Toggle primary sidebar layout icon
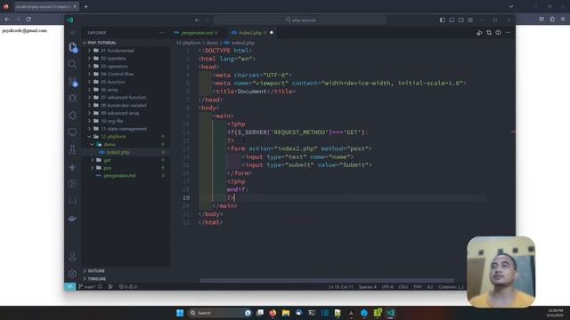570x320 pixels. (442, 20)
